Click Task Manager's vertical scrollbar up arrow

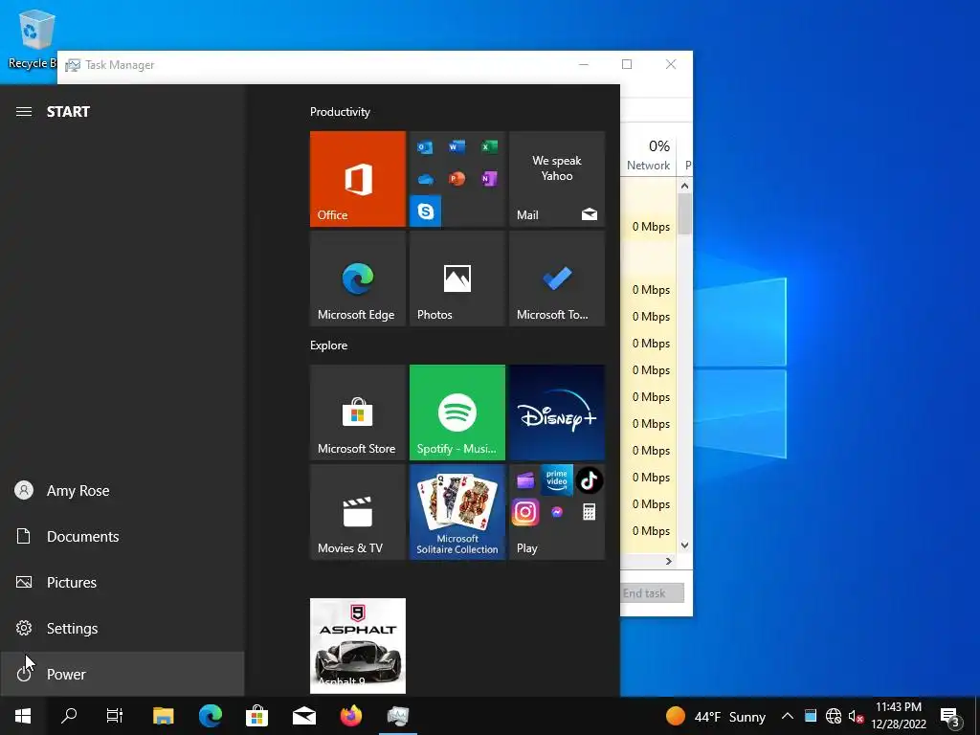[684, 186]
